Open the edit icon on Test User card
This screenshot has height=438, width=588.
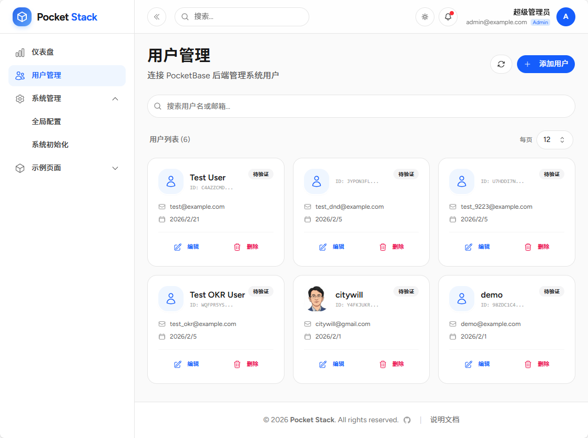coord(177,247)
